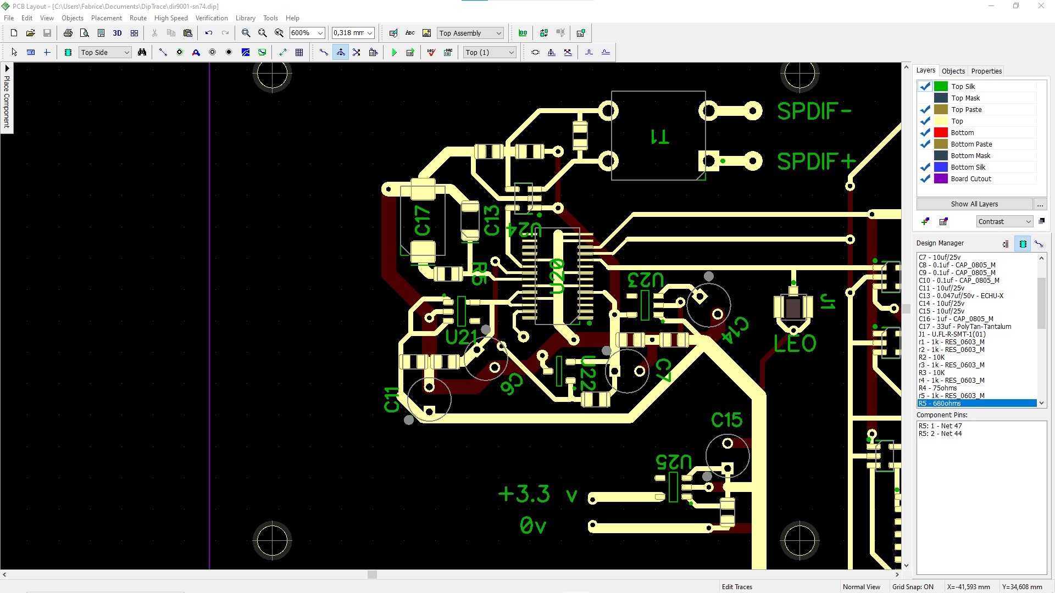Screen dimensions: 1055x593
Task: Open the Placement menu
Action: (x=106, y=18)
